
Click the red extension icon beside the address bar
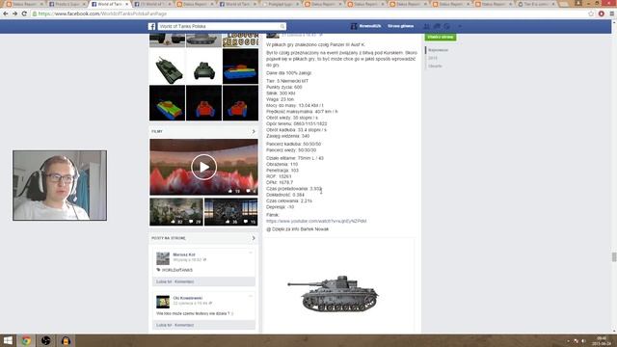tap(602, 13)
